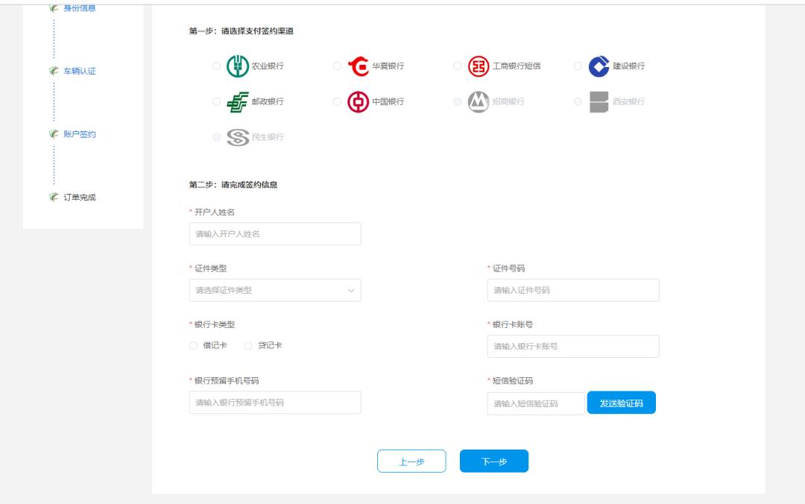Select the radio next to 西安银行
The height and width of the screenshot is (504, 805).
pyautogui.click(x=578, y=103)
